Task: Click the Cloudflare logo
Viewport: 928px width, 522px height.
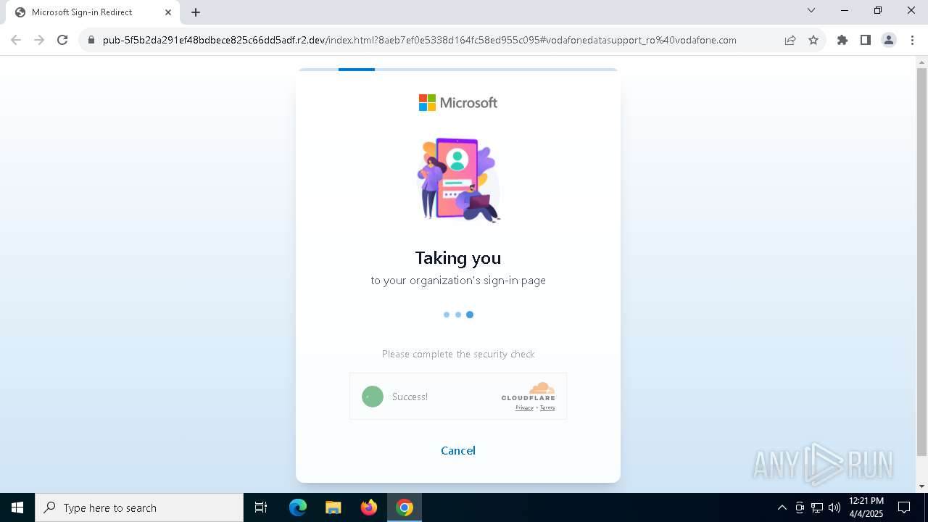Action: click(x=529, y=391)
